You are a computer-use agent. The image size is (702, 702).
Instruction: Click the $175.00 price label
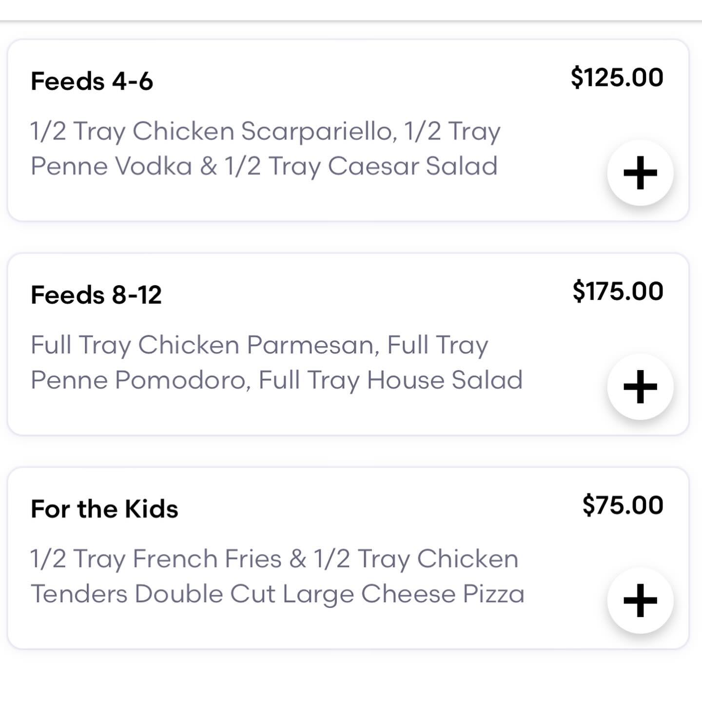[618, 291]
